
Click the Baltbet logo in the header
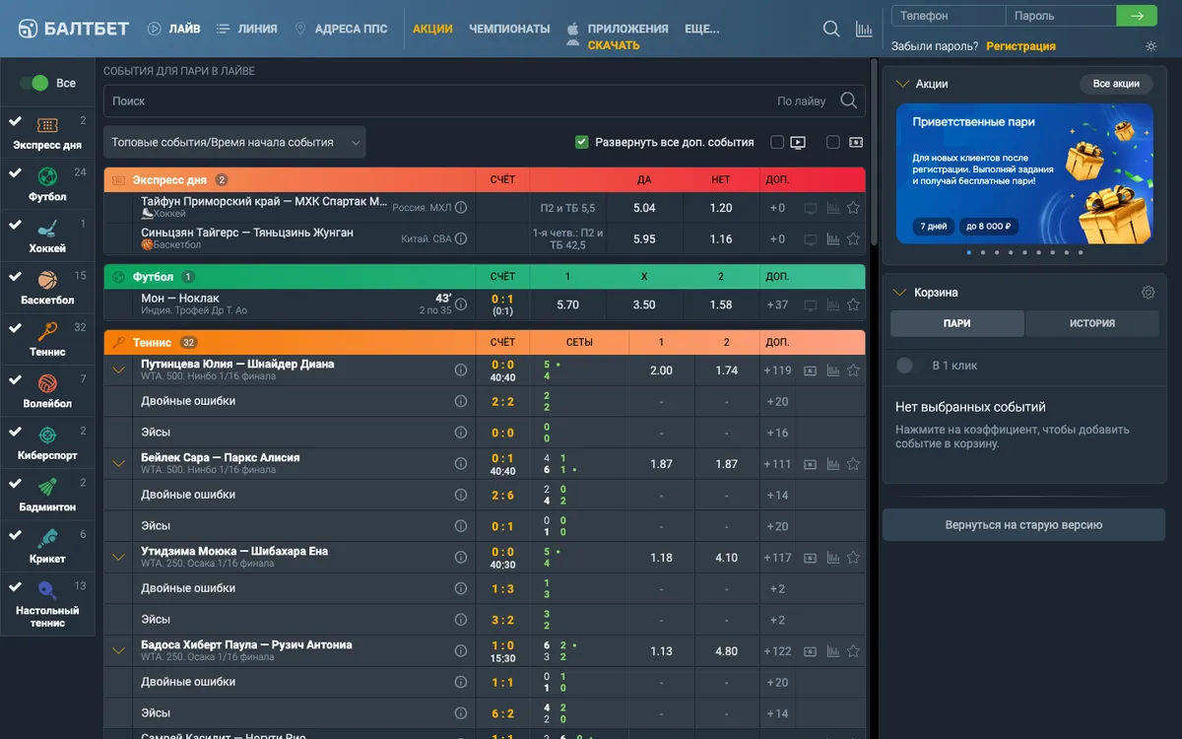pos(74,29)
